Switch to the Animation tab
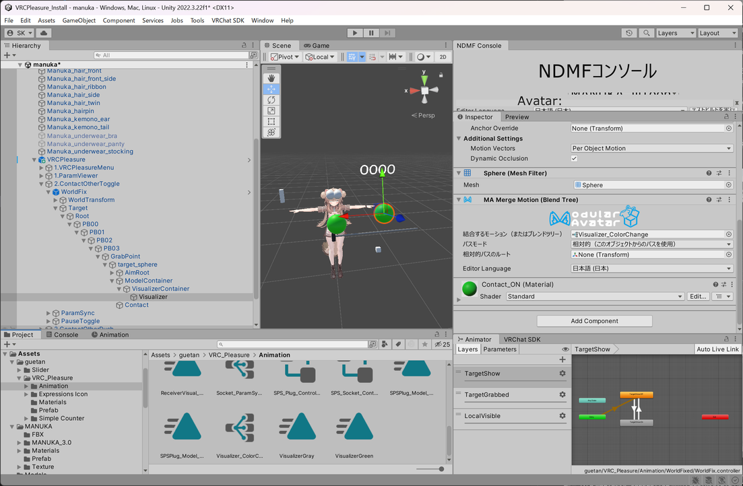 (110, 335)
